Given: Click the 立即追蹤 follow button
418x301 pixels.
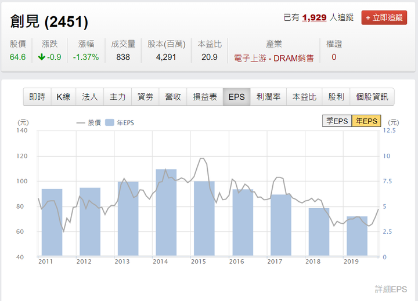Looking at the screenshot, I should (384, 17).
